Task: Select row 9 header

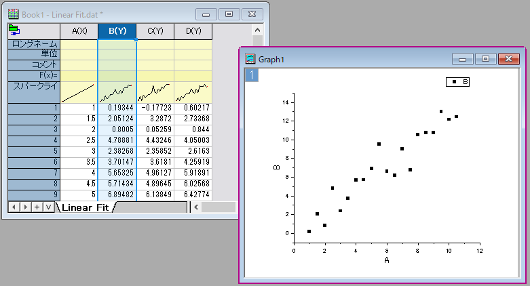Action: coord(34,195)
